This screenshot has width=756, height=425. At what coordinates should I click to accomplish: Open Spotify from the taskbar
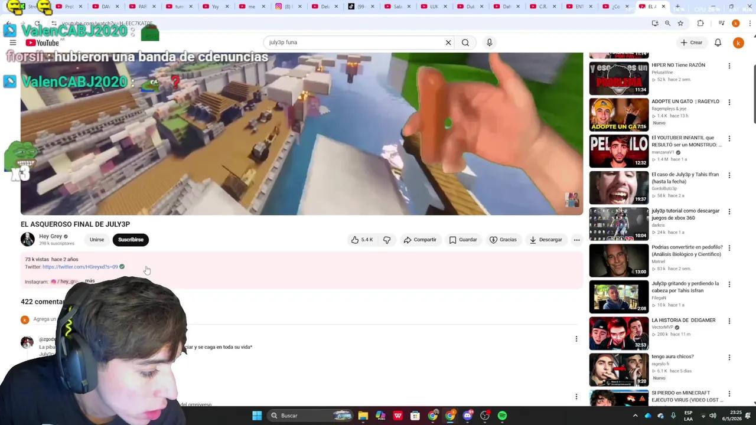click(x=502, y=416)
